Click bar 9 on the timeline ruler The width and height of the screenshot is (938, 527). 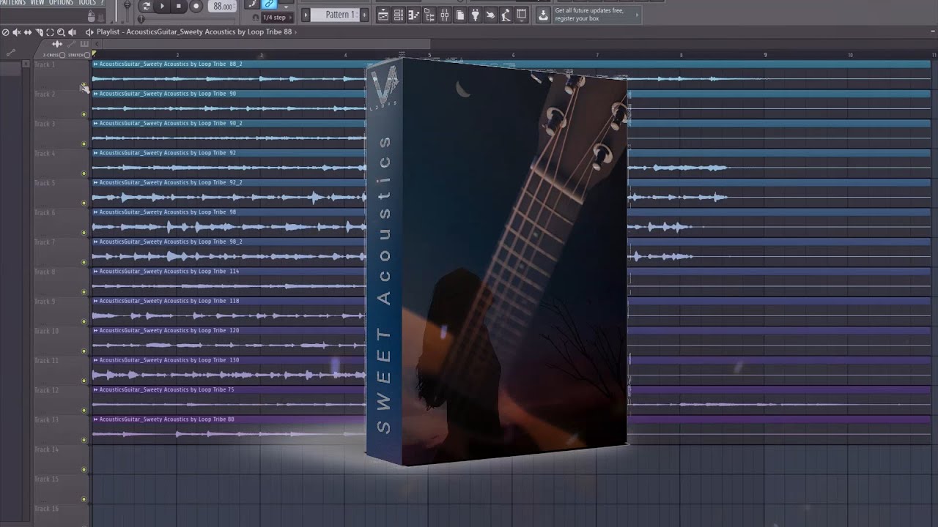[x=765, y=55]
